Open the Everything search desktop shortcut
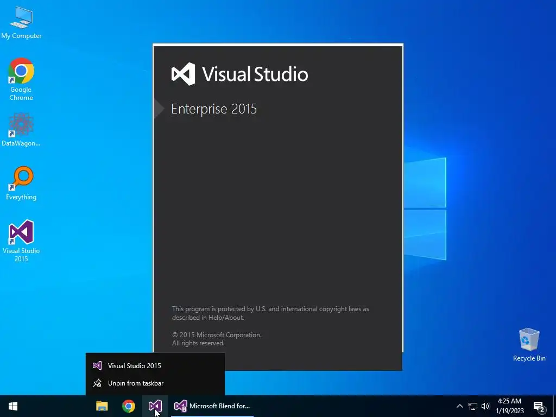Screen dimensions: 556x417 pyautogui.click(x=21, y=184)
